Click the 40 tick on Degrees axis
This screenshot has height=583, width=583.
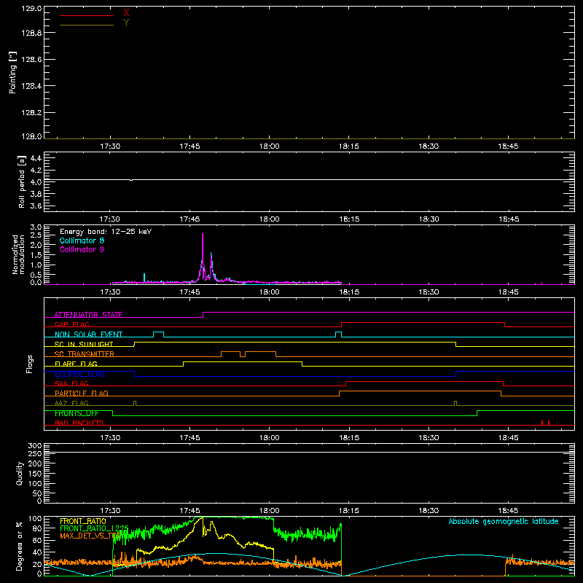[38, 552]
